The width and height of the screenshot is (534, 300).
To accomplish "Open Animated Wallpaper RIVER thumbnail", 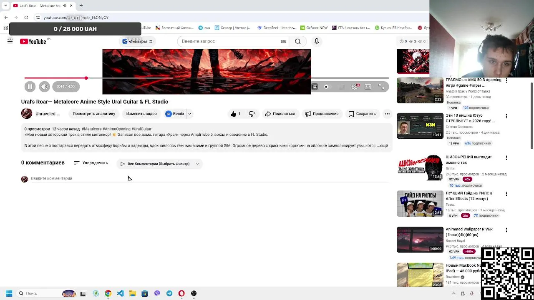I will (x=420, y=240).
